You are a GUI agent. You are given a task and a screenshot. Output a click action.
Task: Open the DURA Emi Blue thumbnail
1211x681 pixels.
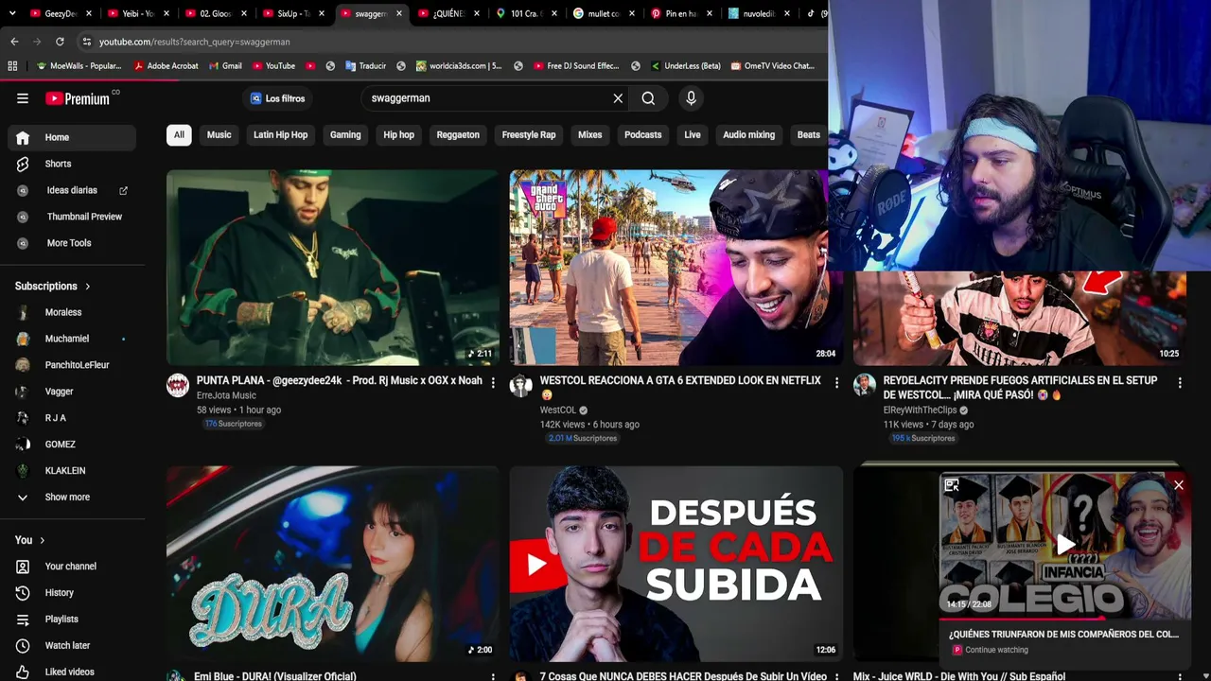coord(332,564)
